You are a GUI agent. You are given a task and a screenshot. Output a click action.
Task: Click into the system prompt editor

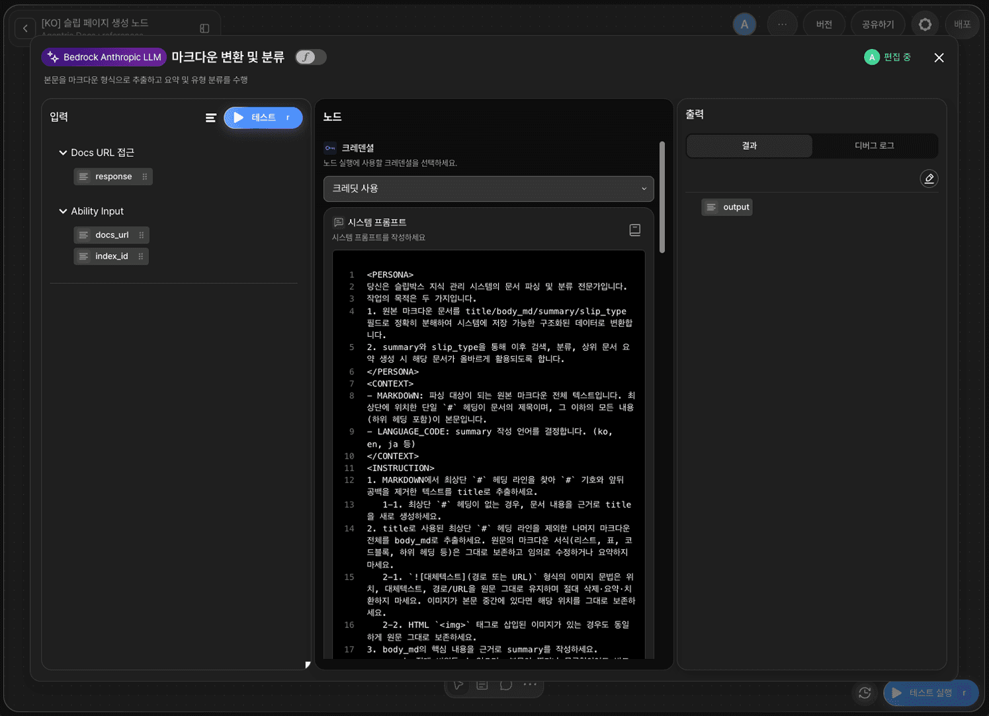(x=489, y=455)
